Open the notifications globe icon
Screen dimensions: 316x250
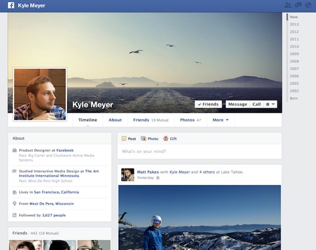click(308, 6)
